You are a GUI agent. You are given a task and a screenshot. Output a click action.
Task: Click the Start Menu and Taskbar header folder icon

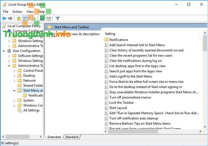pyautogui.click(x=50, y=27)
